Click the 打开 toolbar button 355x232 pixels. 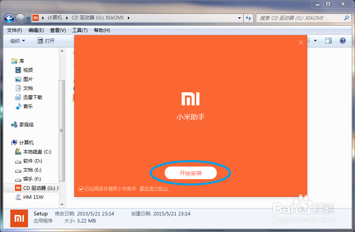tap(46, 41)
